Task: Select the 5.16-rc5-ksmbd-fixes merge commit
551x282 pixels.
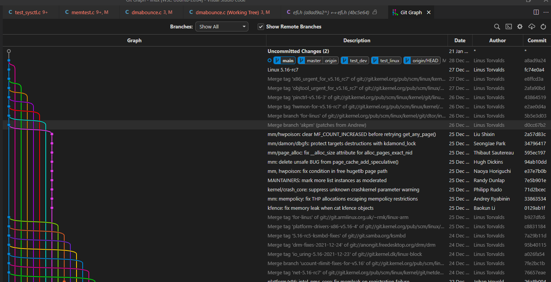Action: [x=277, y=236]
